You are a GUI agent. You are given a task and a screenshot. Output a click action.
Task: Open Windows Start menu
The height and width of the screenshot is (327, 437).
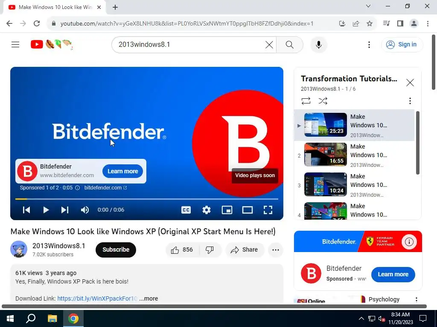point(10,318)
